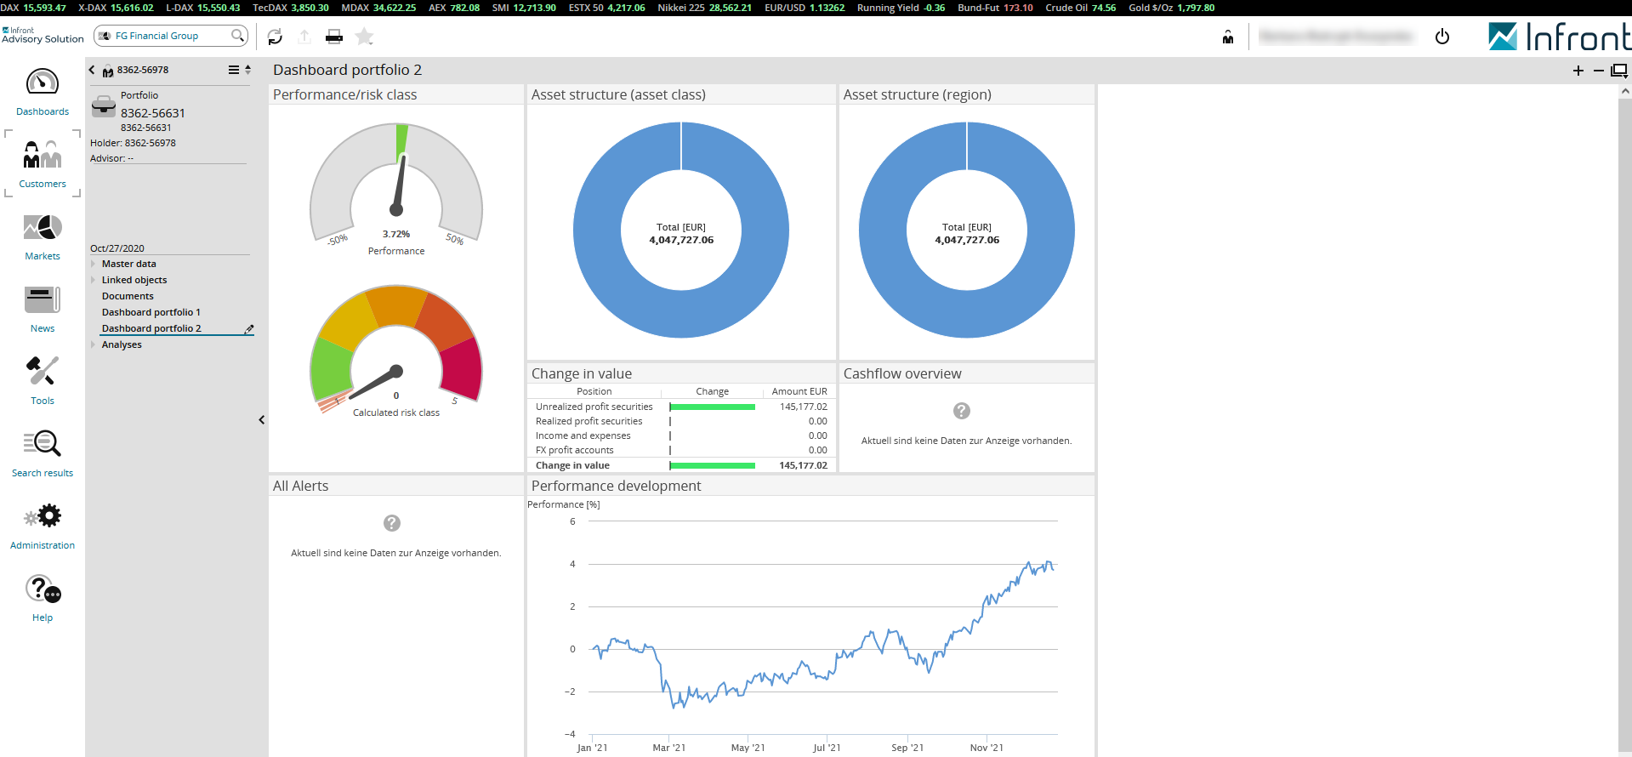Click the refresh icon in the toolbar
The height and width of the screenshot is (757, 1632).
[x=275, y=37]
